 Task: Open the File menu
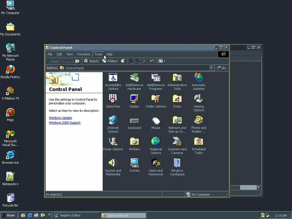(50, 54)
